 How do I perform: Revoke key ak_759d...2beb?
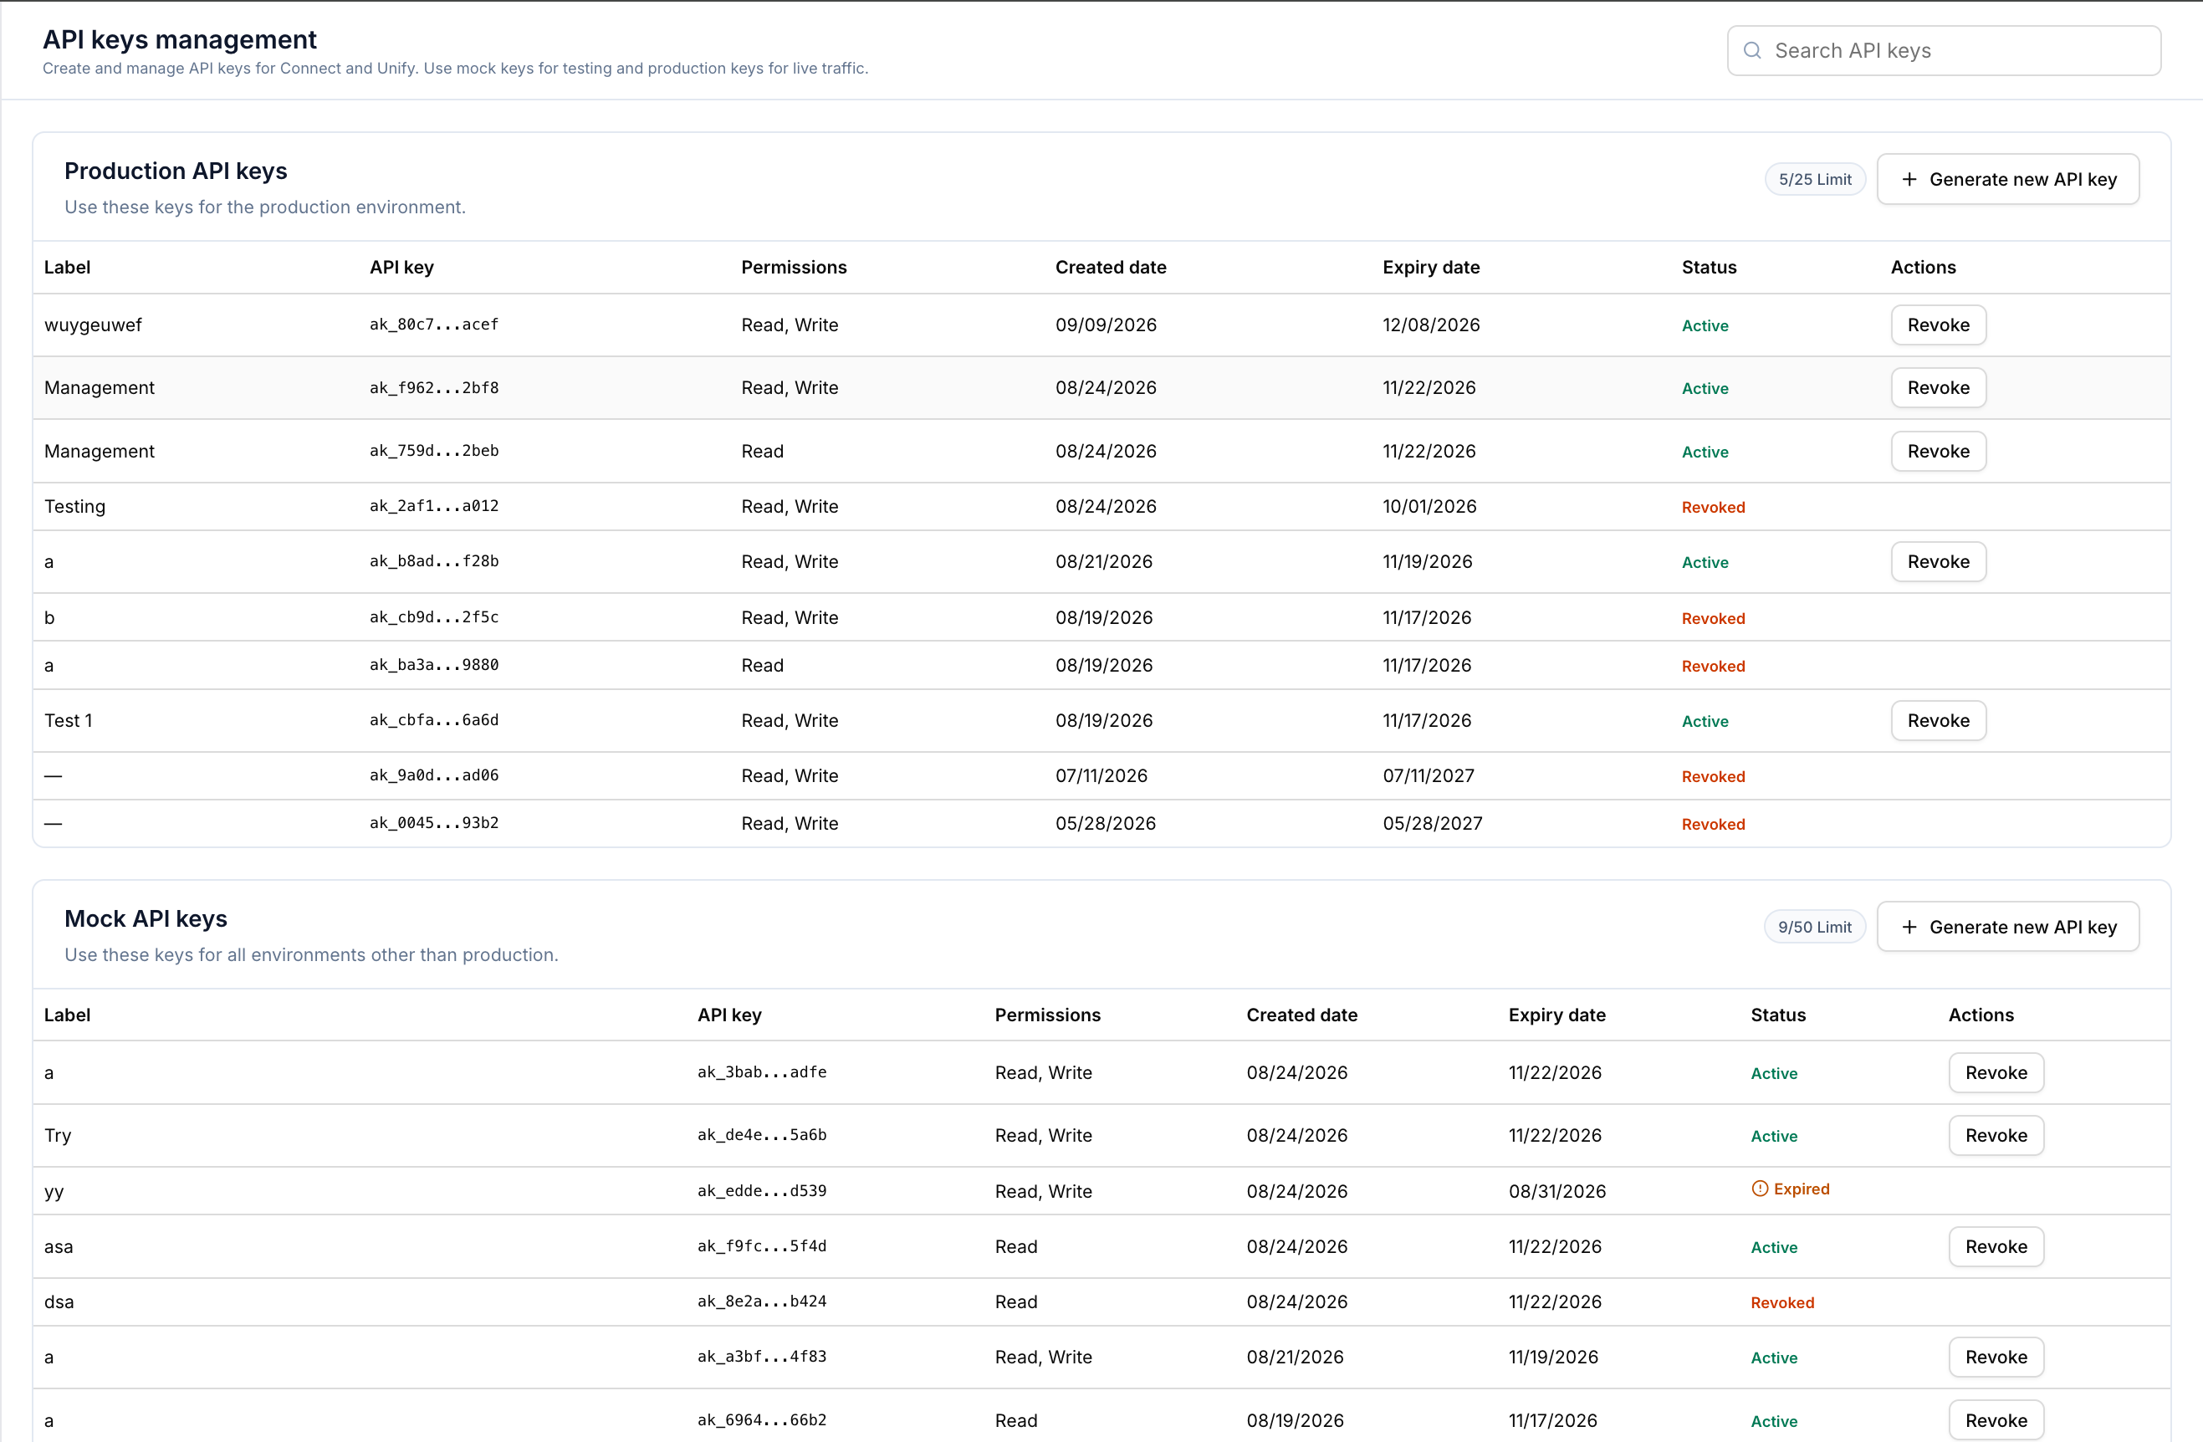point(1938,451)
